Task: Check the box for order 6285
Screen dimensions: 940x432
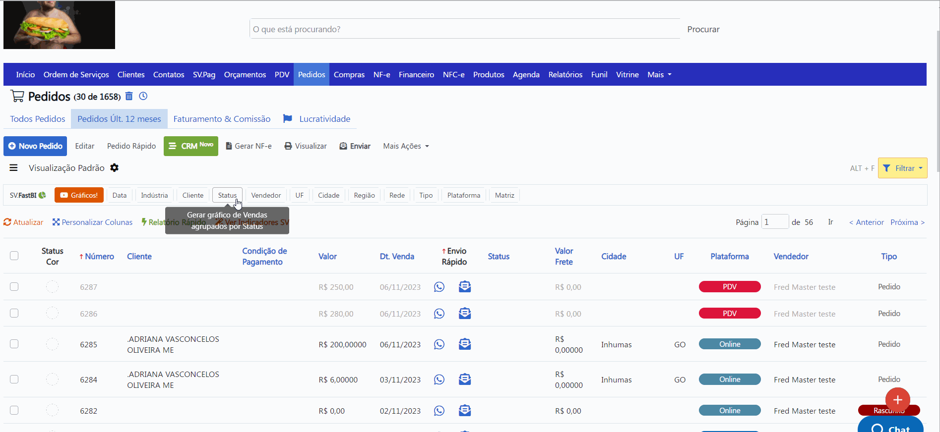Action: [x=14, y=344]
